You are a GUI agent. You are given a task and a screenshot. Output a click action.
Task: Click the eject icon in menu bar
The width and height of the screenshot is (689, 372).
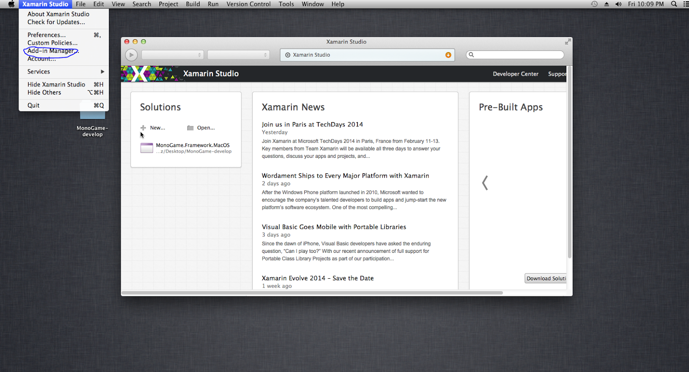pyautogui.click(x=606, y=4)
